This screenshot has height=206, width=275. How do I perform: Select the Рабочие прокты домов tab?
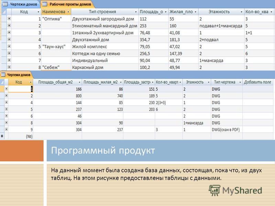pos(67,4)
